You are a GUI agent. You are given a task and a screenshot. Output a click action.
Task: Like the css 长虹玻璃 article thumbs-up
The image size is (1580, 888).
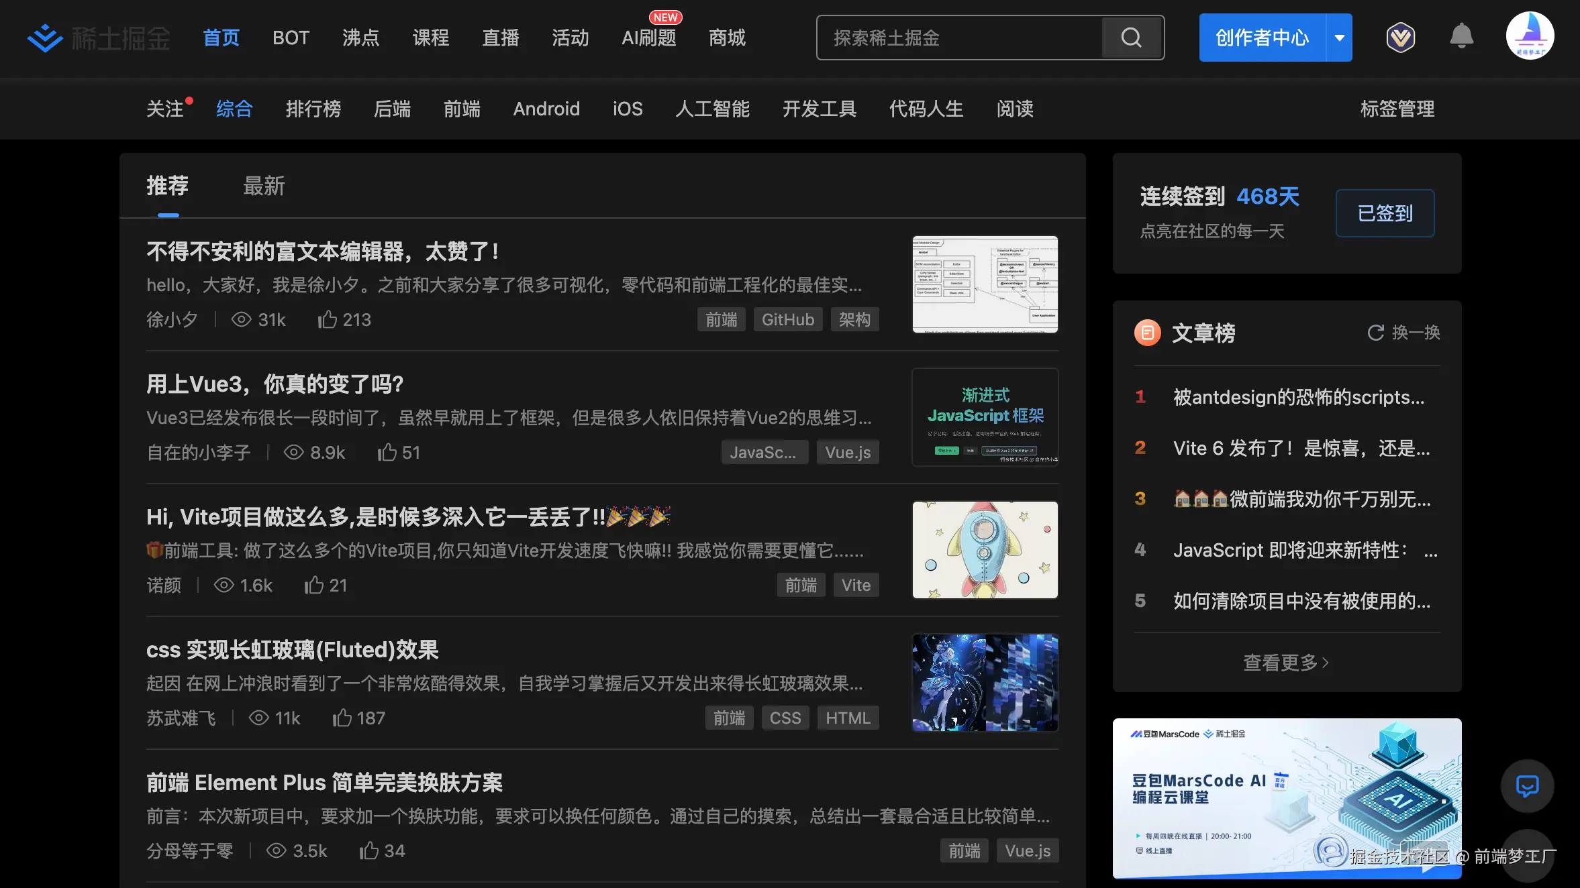[x=342, y=718]
